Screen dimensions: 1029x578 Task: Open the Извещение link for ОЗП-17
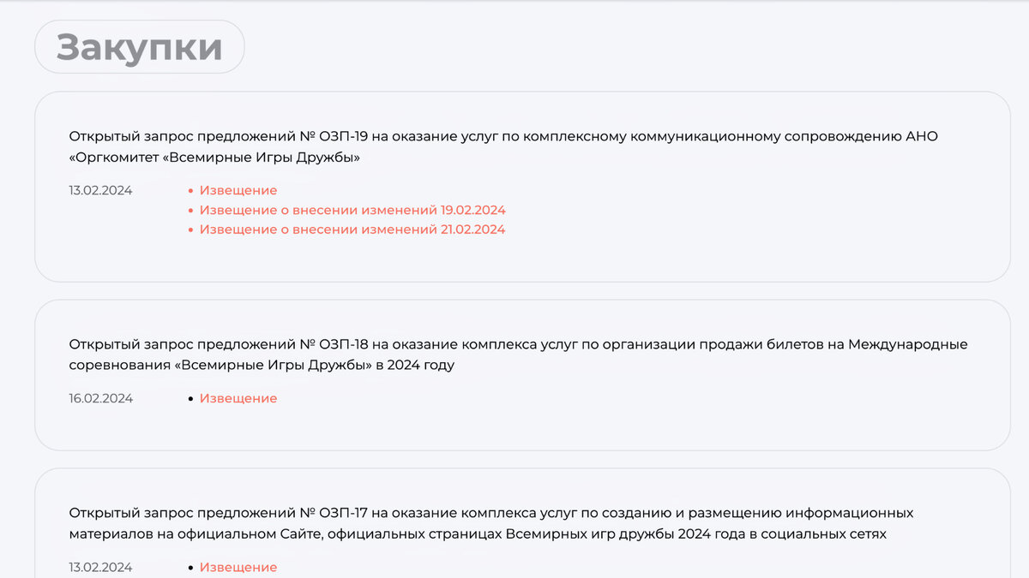(238, 566)
